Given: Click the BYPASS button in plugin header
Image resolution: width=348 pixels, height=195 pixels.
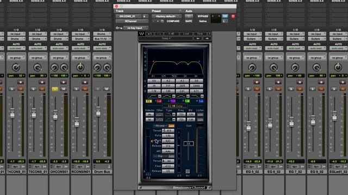Looking at the screenshot, I should pos(203,16).
